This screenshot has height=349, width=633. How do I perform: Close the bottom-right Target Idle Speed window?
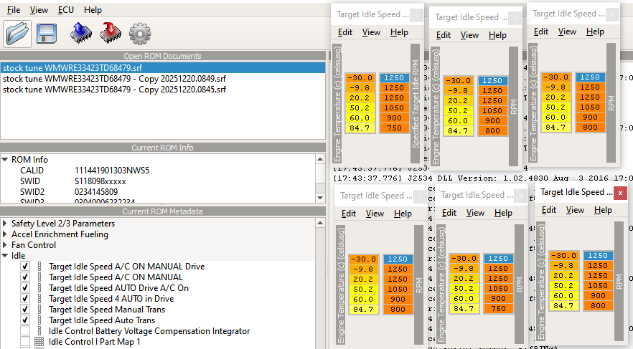click(620, 192)
